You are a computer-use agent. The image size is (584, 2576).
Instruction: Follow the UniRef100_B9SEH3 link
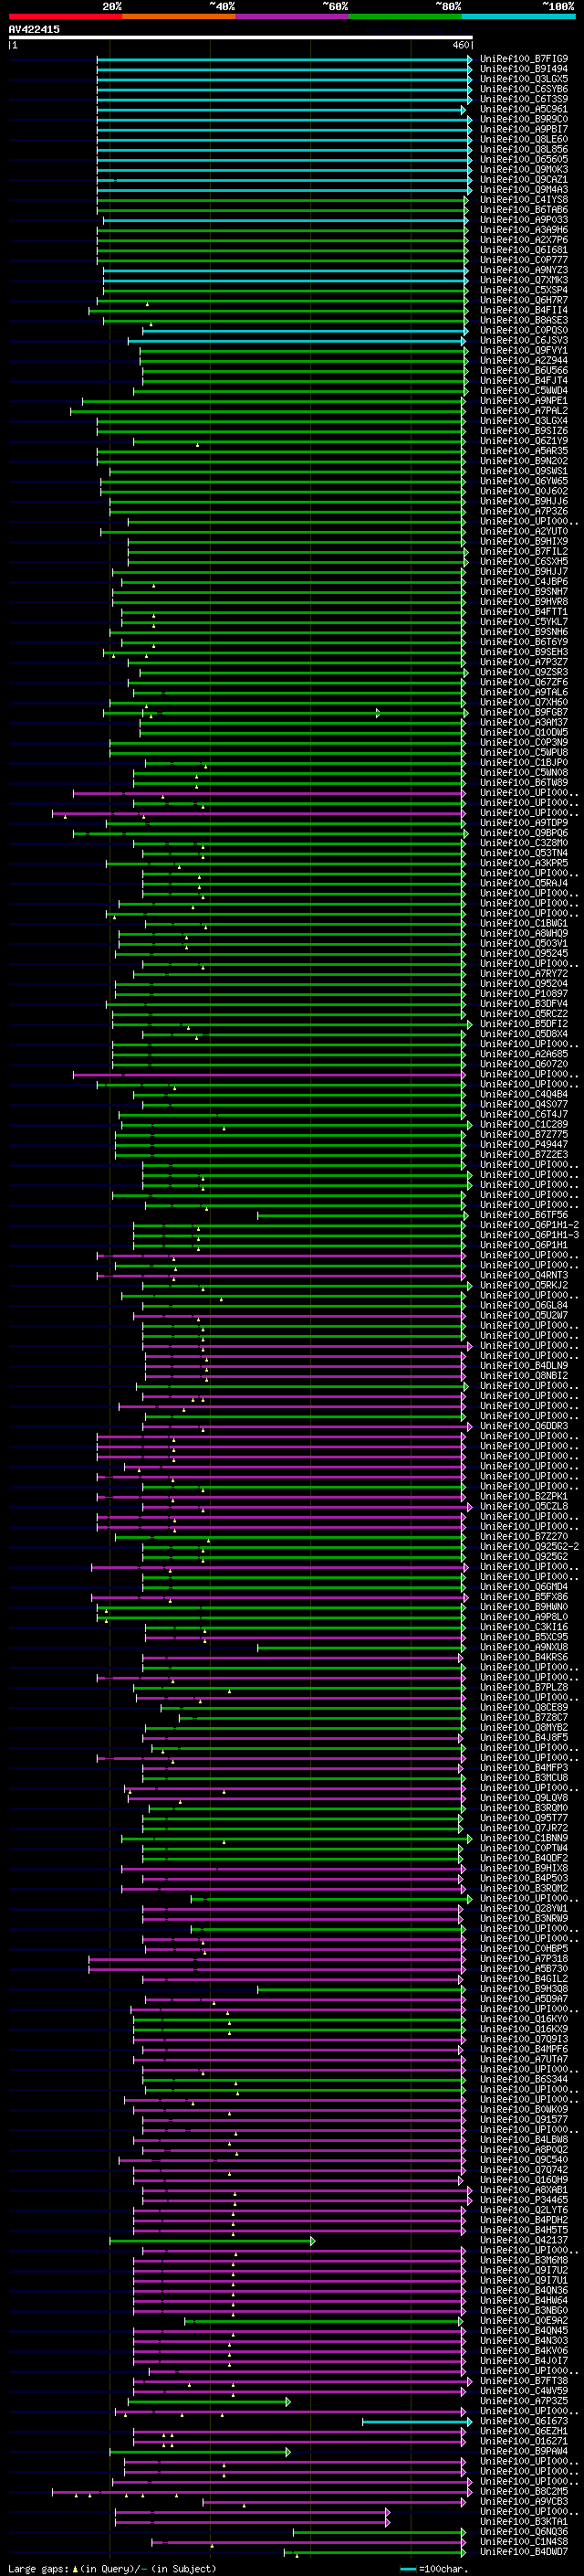click(523, 652)
